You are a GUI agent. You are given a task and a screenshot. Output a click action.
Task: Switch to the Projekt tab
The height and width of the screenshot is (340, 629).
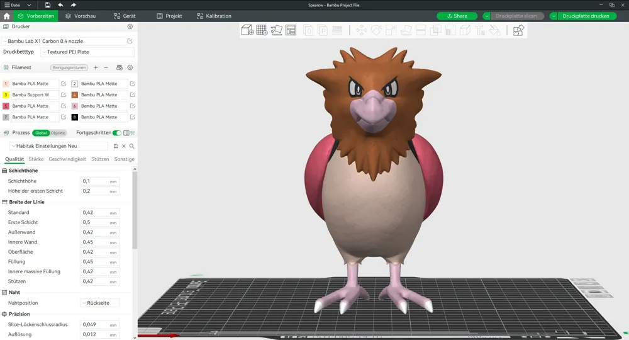tap(169, 16)
